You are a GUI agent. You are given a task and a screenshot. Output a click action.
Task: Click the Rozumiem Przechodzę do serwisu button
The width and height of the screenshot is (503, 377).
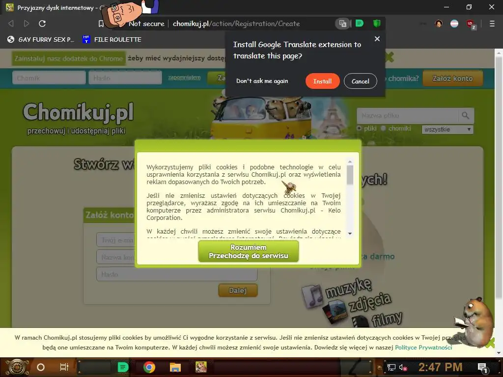(249, 252)
